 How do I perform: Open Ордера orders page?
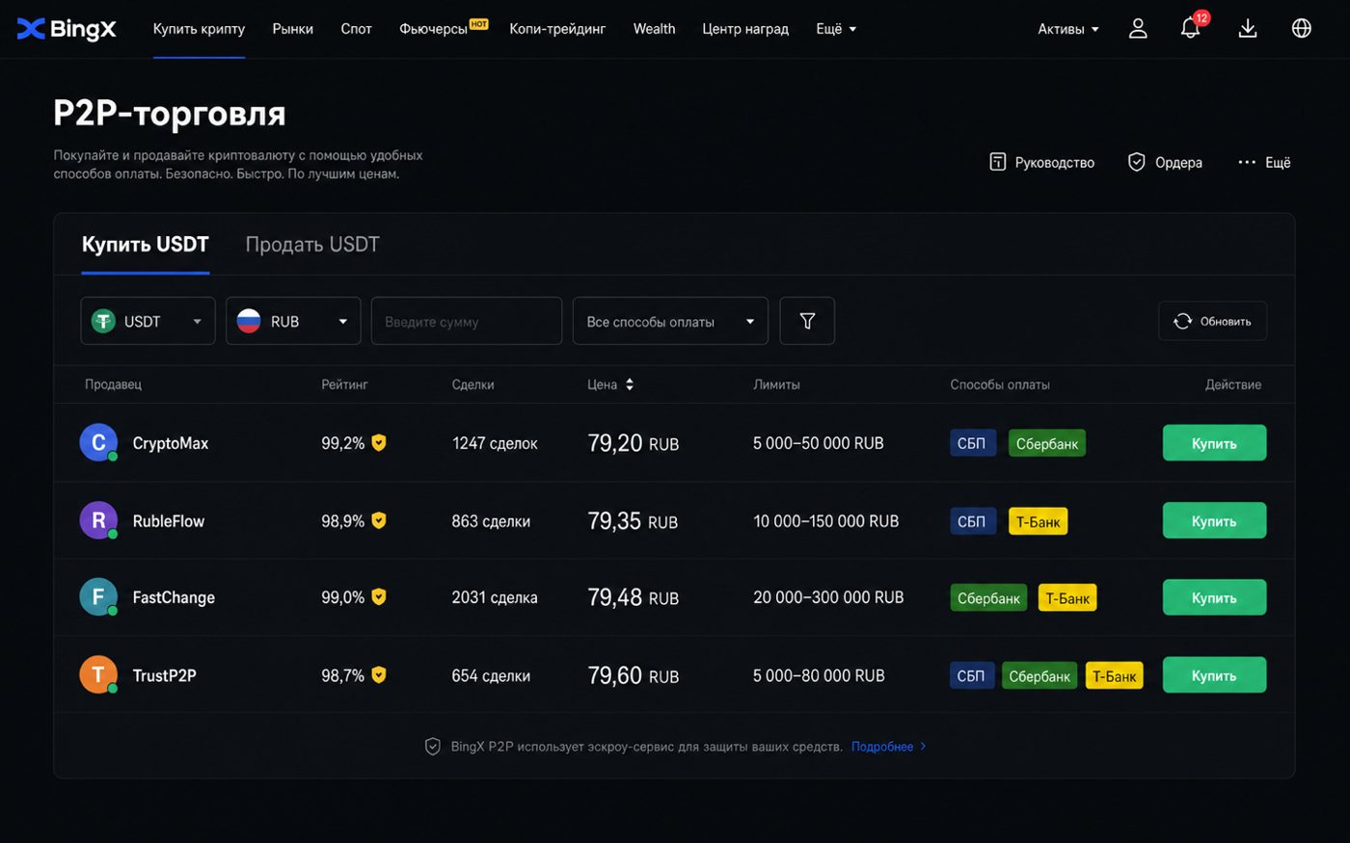[1165, 162]
